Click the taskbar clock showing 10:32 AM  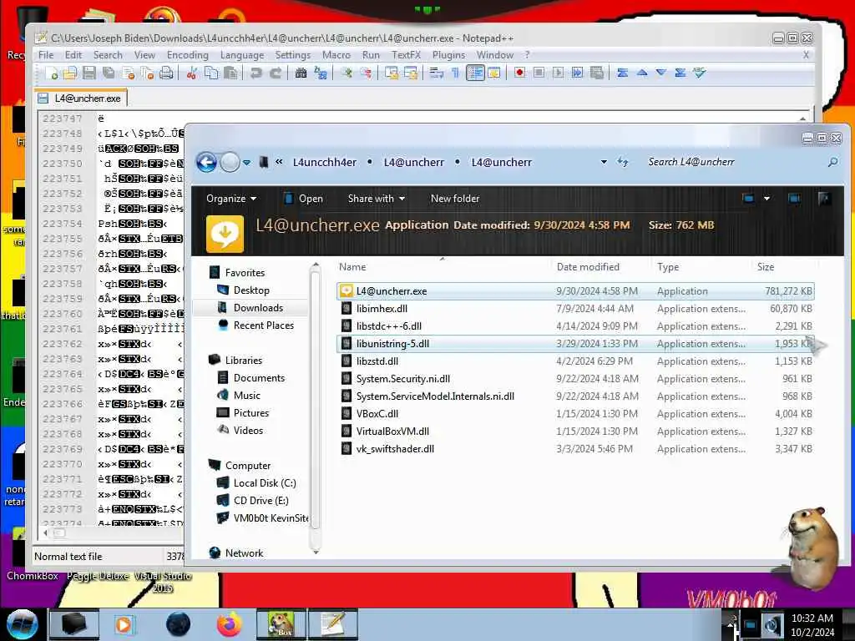(812, 624)
